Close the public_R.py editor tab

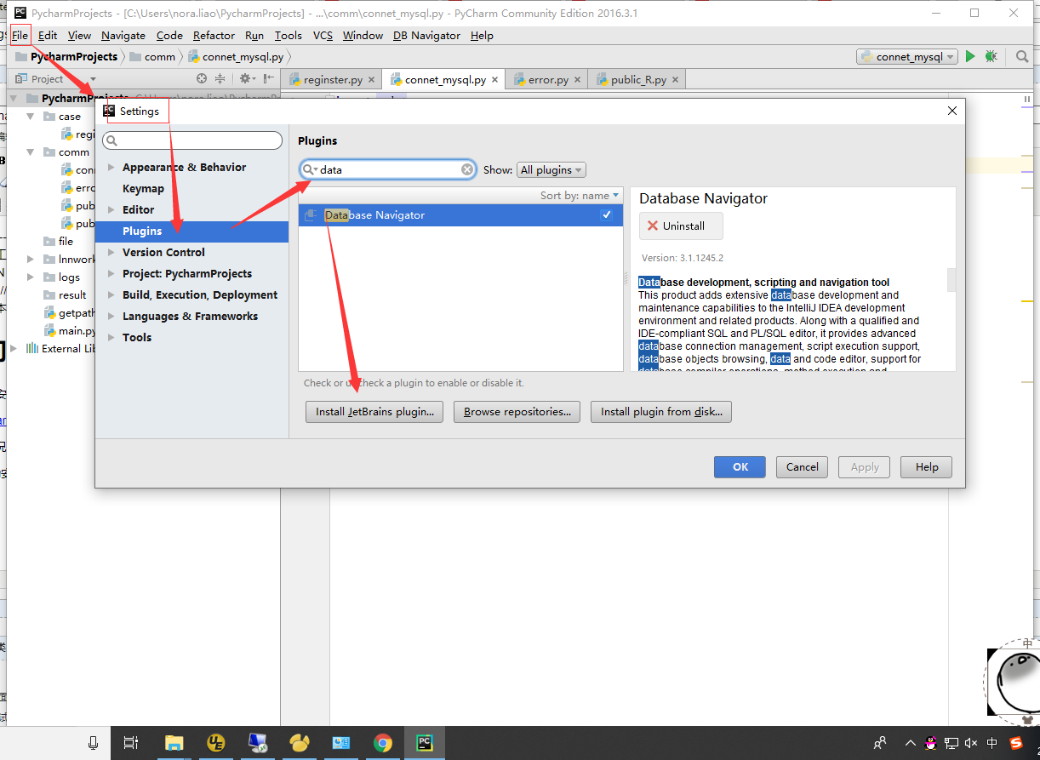coord(675,79)
